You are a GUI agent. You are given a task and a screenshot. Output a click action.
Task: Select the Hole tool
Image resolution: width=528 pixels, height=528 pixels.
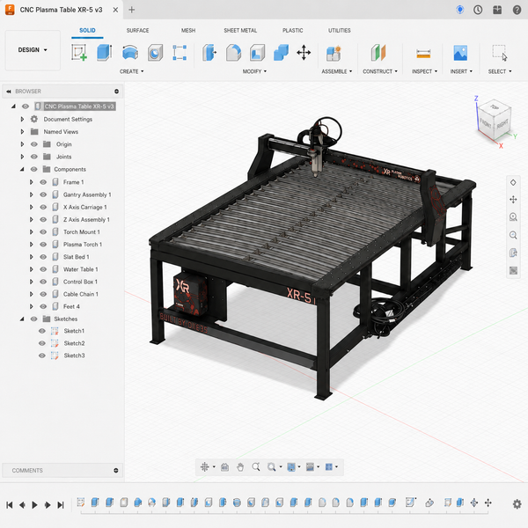tap(155, 53)
